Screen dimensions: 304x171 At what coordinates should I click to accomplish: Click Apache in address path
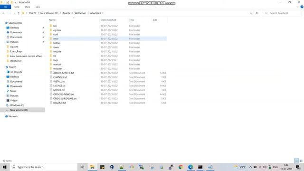coord(66,13)
